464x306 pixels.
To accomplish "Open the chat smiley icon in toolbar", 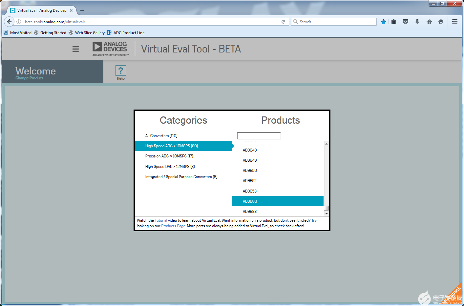I will click(441, 22).
